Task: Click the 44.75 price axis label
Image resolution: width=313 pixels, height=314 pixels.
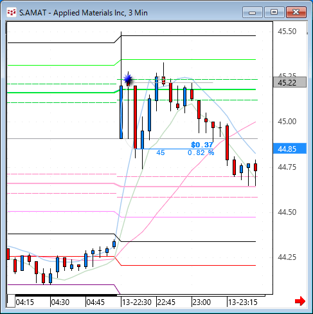Action: click(x=287, y=167)
